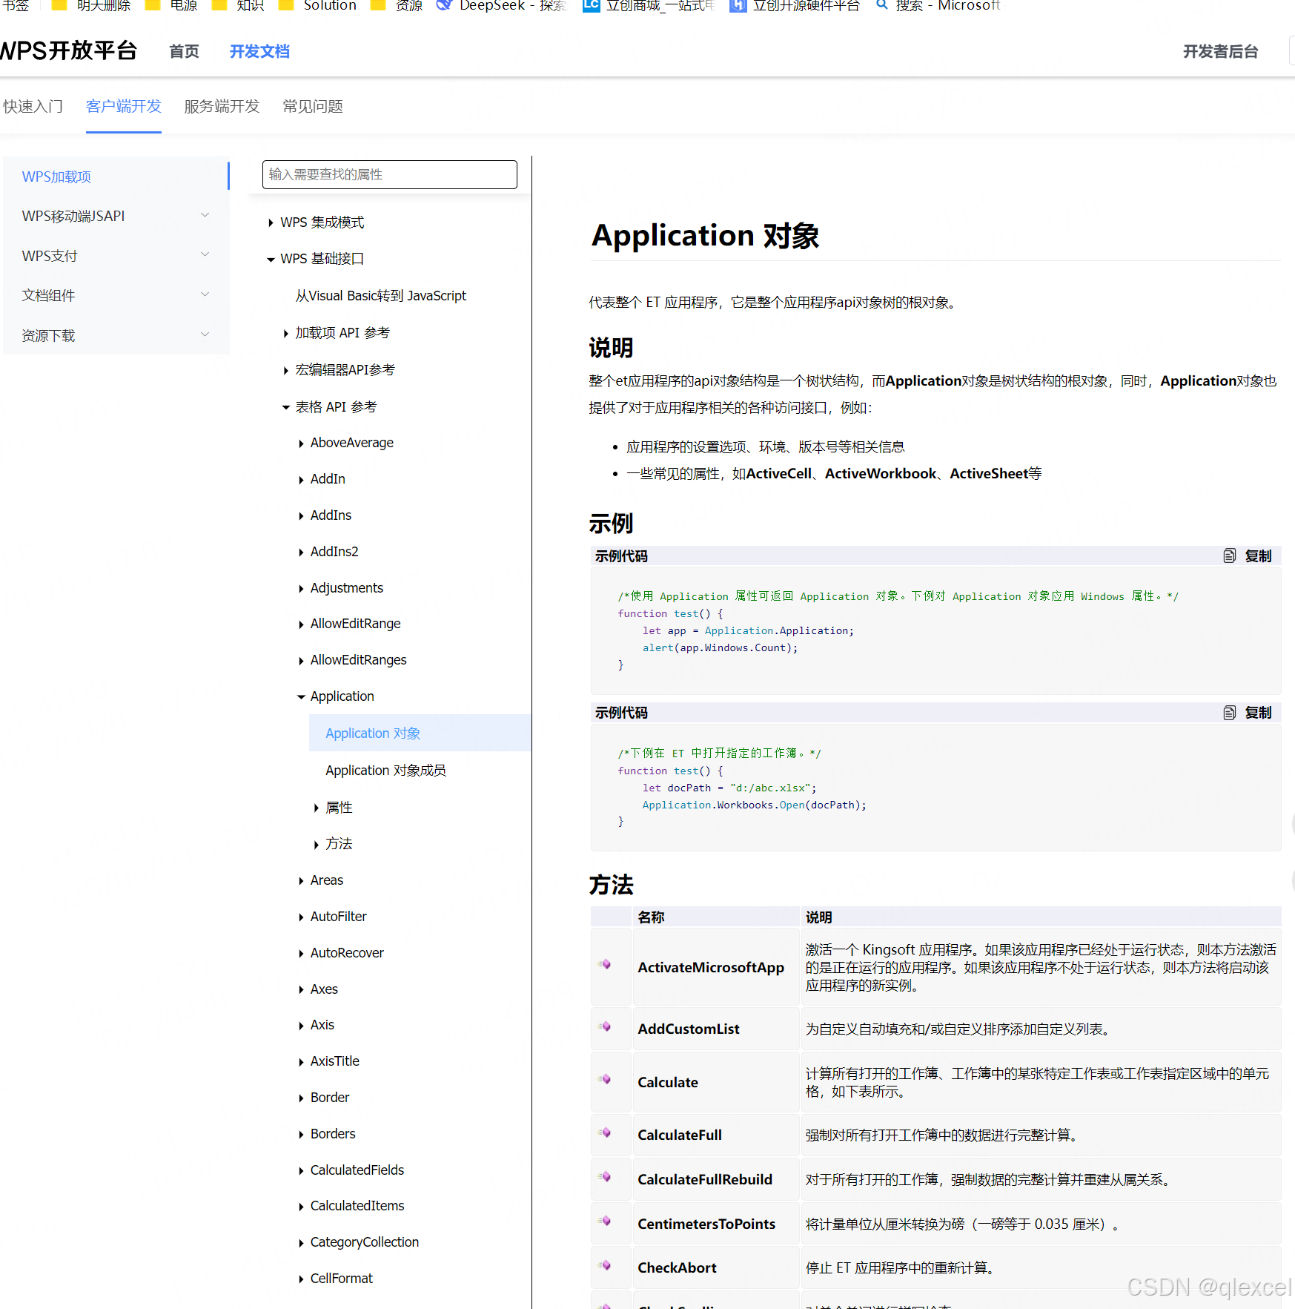1295x1309 pixels.
Task: Click the method icon beside CheckAbort
Action: tap(606, 1265)
